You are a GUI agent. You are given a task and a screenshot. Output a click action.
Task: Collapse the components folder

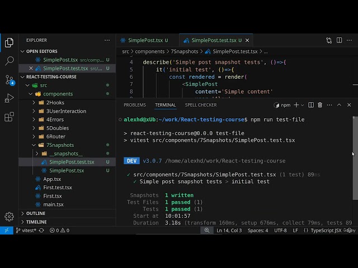(67, 94)
